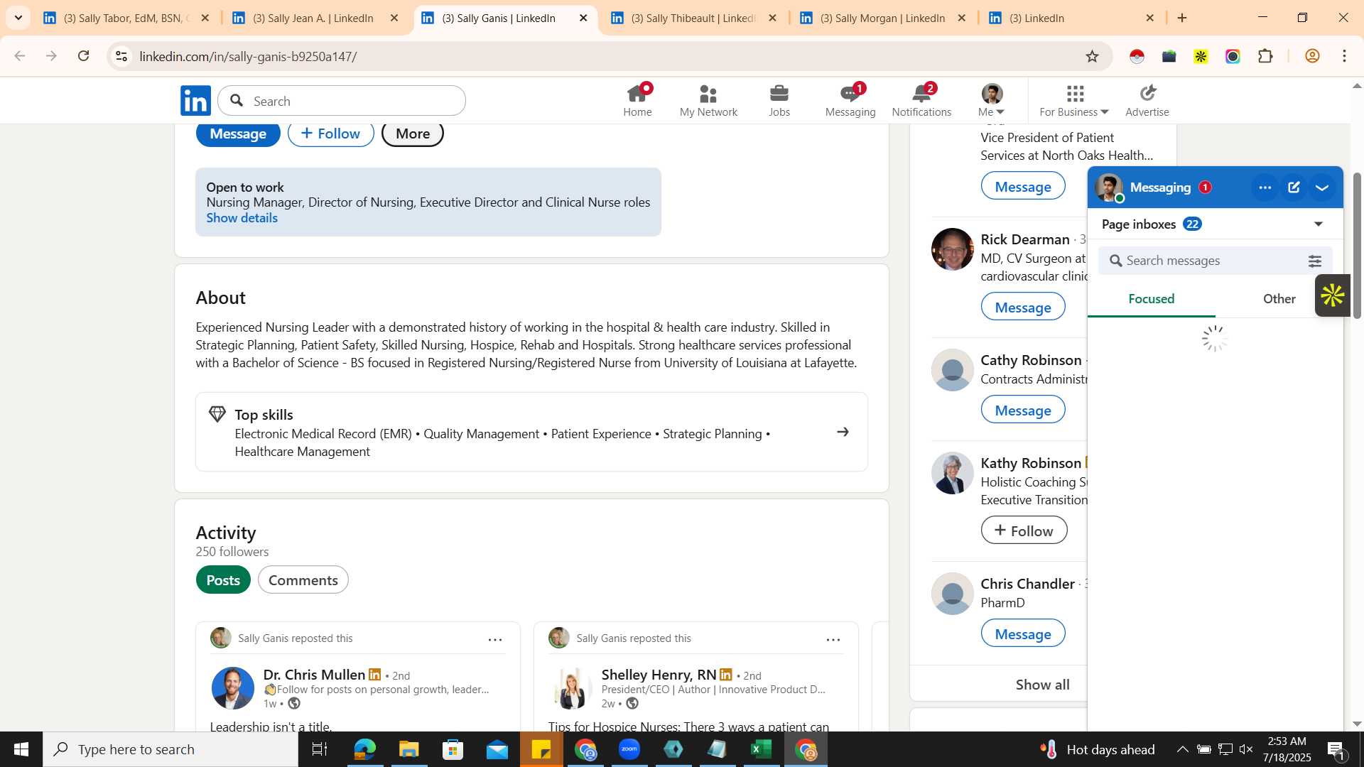Open Chrome three-dot menu
The height and width of the screenshot is (767, 1364).
click(1345, 57)
